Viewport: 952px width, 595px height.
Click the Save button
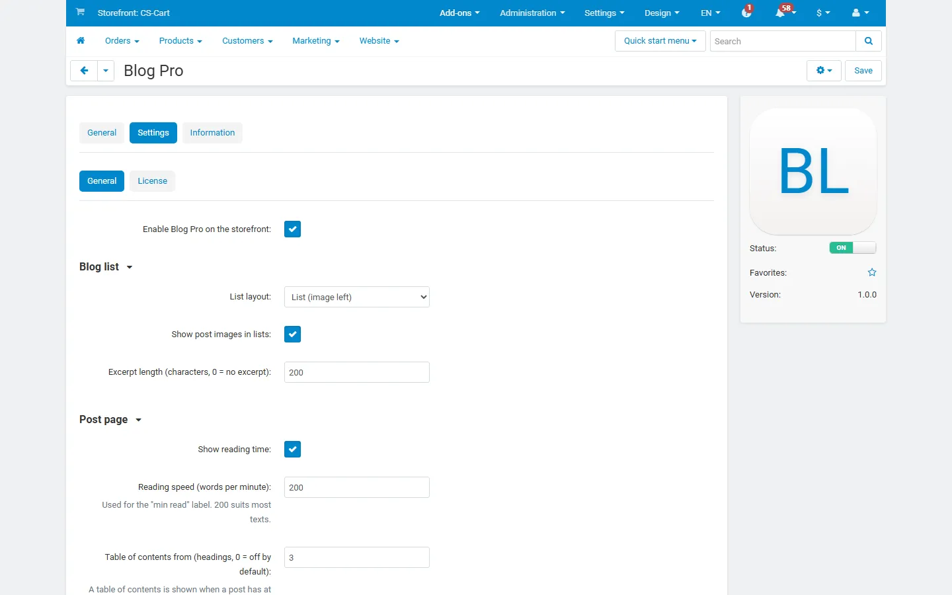click(x=863, y=71)
